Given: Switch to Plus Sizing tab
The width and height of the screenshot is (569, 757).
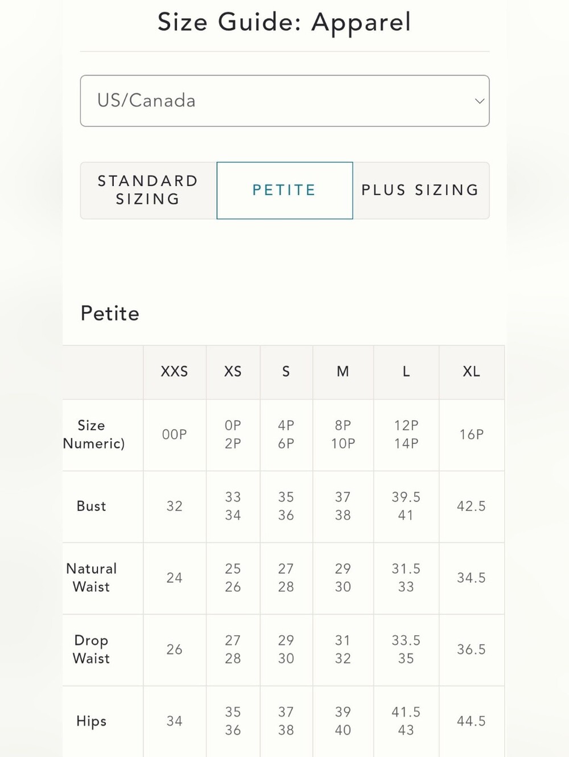Looking at the screenshot, I should (x=421, y=190).
